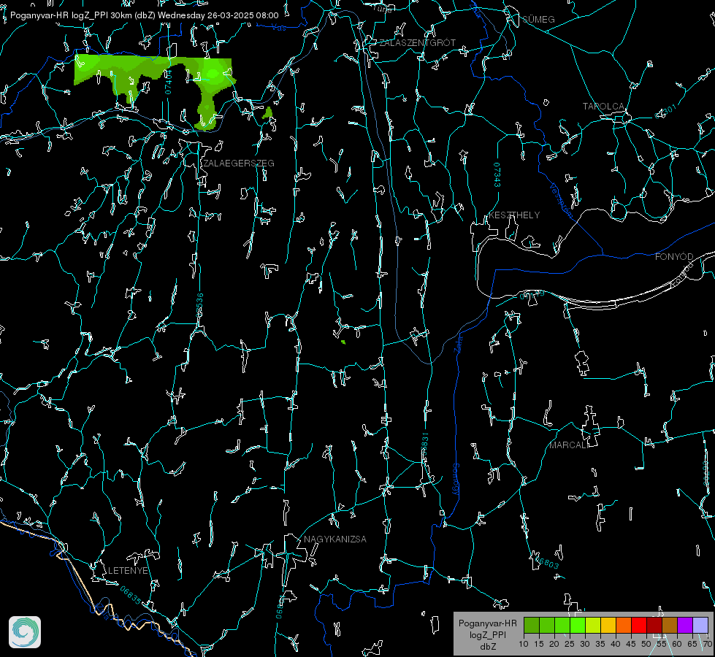Select the 25-30 dBZ bright green swatch
The height and width of the screenshot is (657, 715).
tap(578, 625)
